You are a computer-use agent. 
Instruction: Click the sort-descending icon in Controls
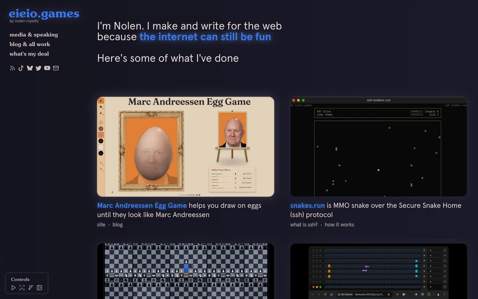pyautogui.click(x=31, y=288)
